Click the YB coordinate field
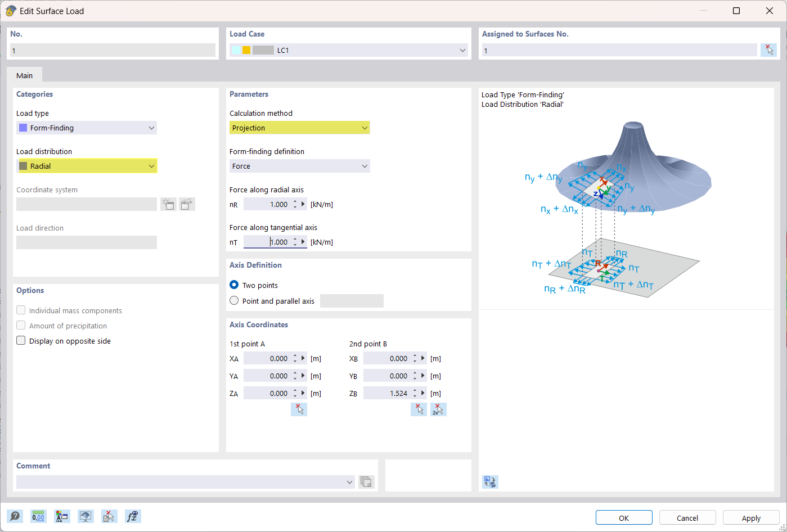This screenshot has width=787, height=532. point(387,376)
